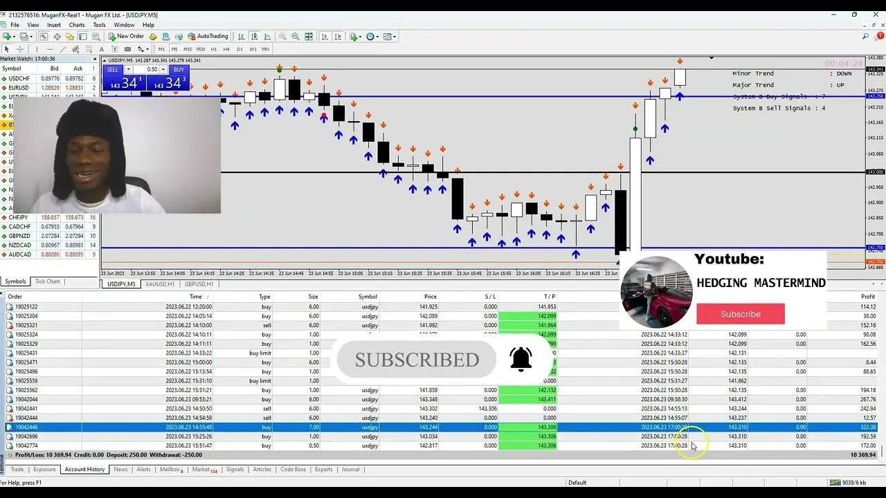Zoom out on the chart

(x=296, y=37)
